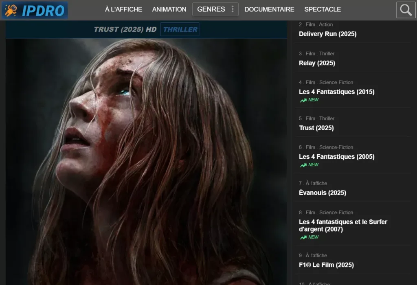
Task: Click Trust (2025) in the top list
Action: (316, 128)
